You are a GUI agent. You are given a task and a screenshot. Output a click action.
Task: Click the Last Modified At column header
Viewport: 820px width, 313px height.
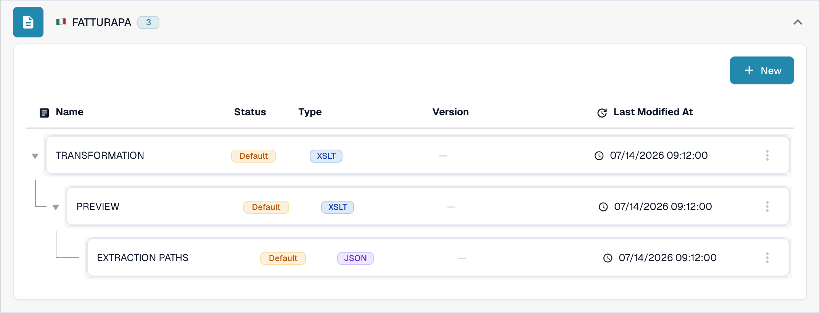[653, 112]
